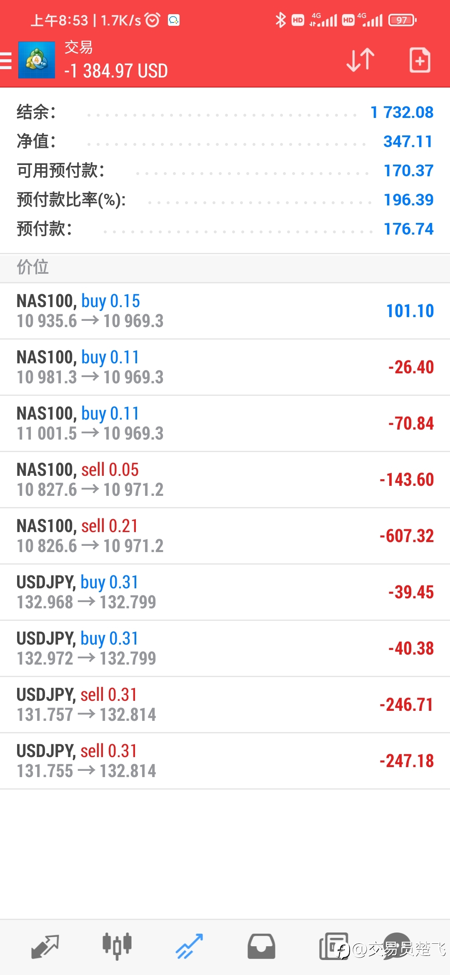Tap the MetaTrader 4 app logo
Viewport: 450px width, 975px height.
pyautogui.click(x=37, y=60)
